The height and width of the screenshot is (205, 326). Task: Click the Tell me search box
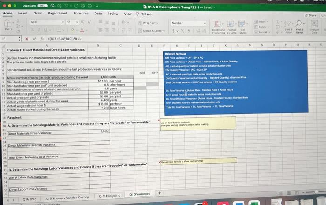pos(144,14)
